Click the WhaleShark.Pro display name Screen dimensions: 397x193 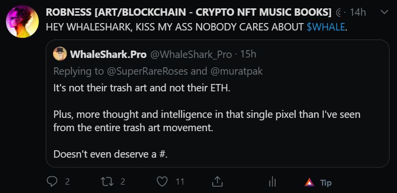pos(109,55)
